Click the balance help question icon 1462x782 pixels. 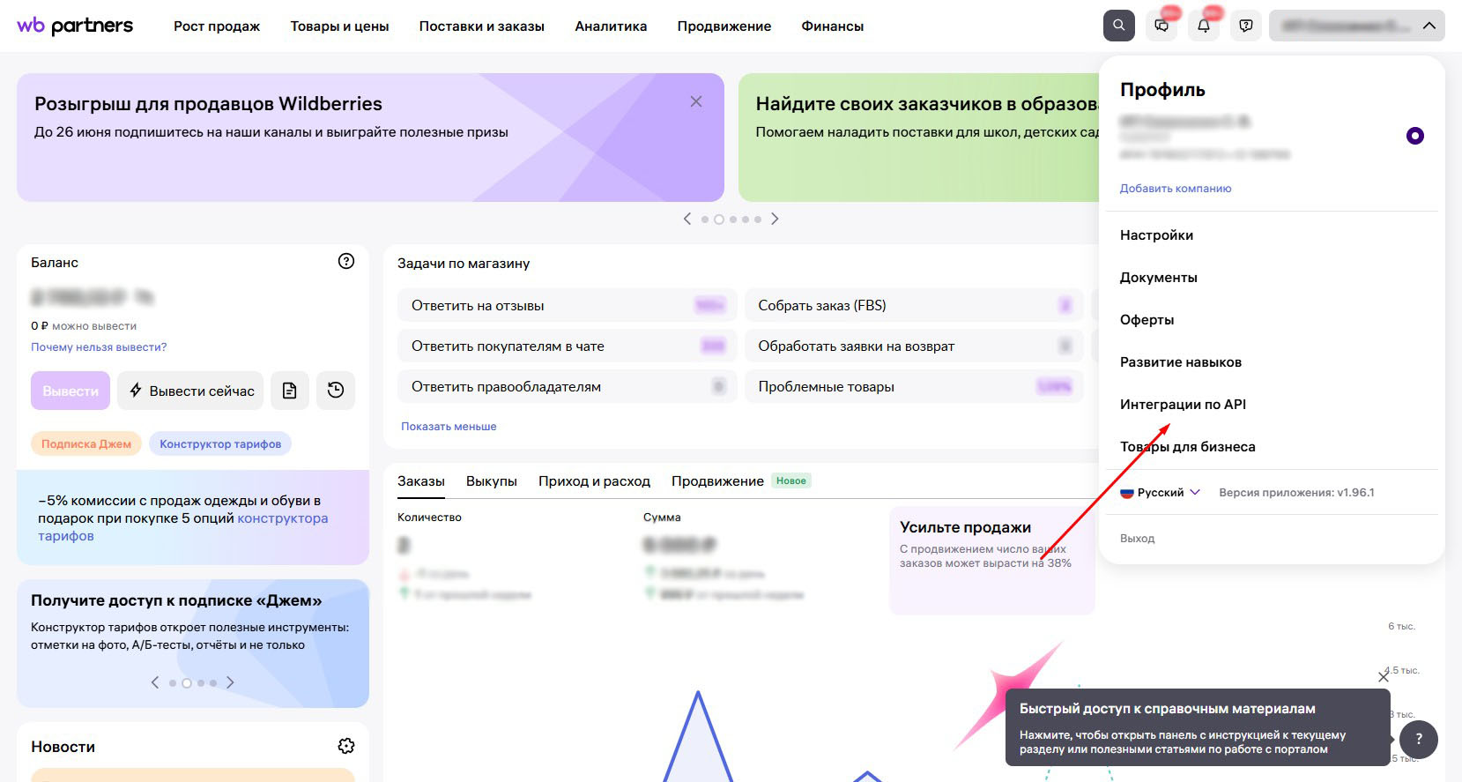[346, 261]
